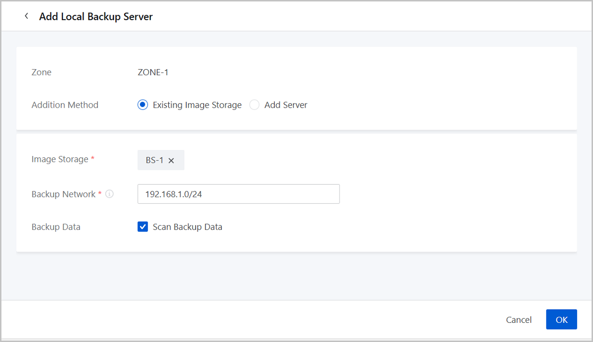Click the BS-1 storage chip text
Image resolution: width=593 pixels, height=342 pixels.
click(x=154, y=160)
